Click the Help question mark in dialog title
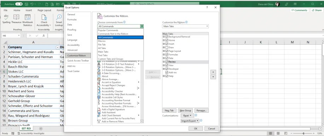The height and width of the screenshot is (136, 324). coord(207,7)
